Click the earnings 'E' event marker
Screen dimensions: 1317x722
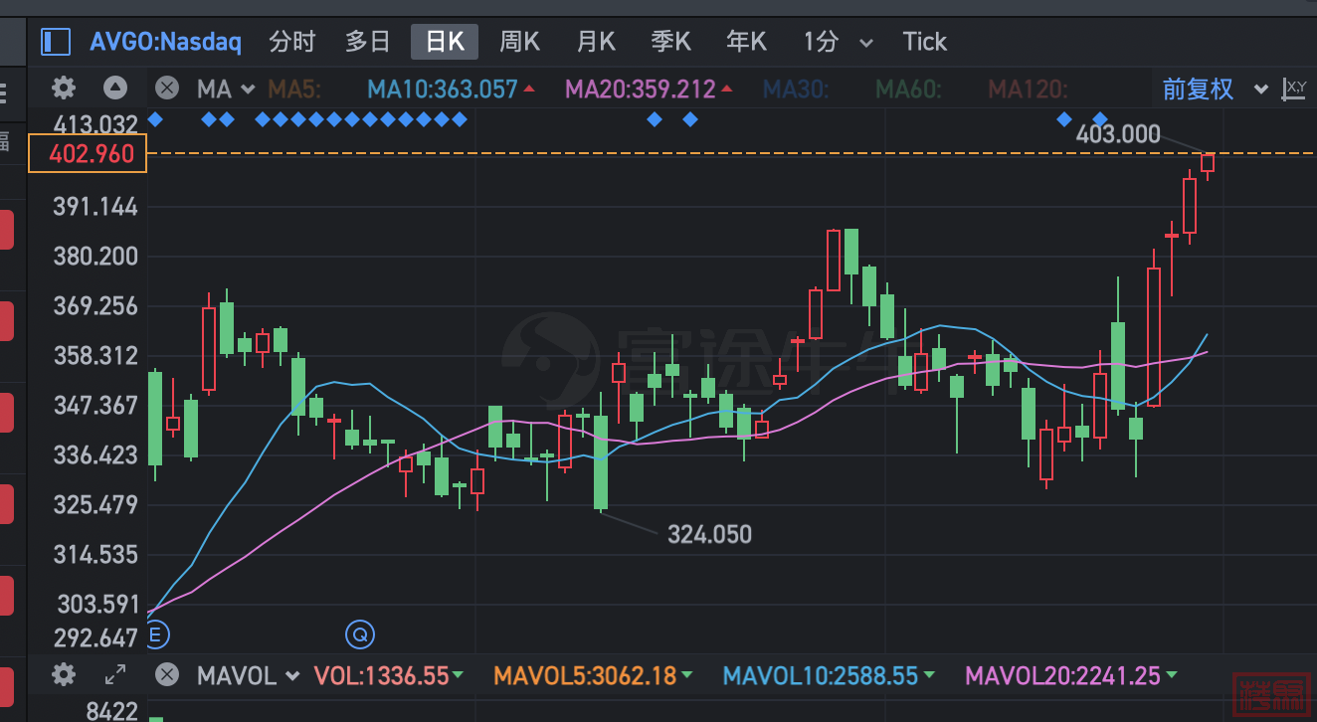tap(155, 633)
